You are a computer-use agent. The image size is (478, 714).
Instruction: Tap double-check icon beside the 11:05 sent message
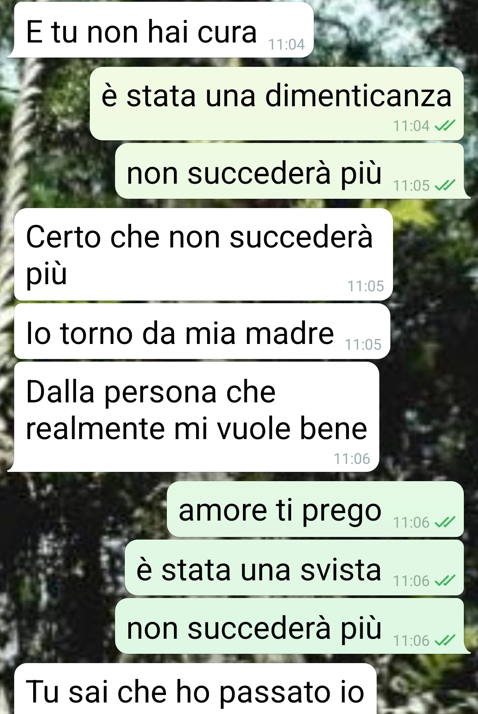pos(444,185)
